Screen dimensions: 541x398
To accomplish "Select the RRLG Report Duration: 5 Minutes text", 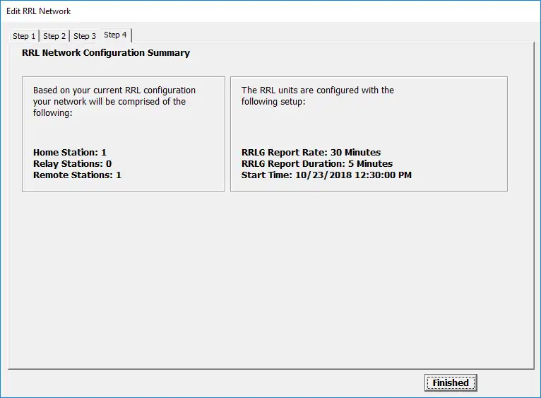I will [317, 163].
